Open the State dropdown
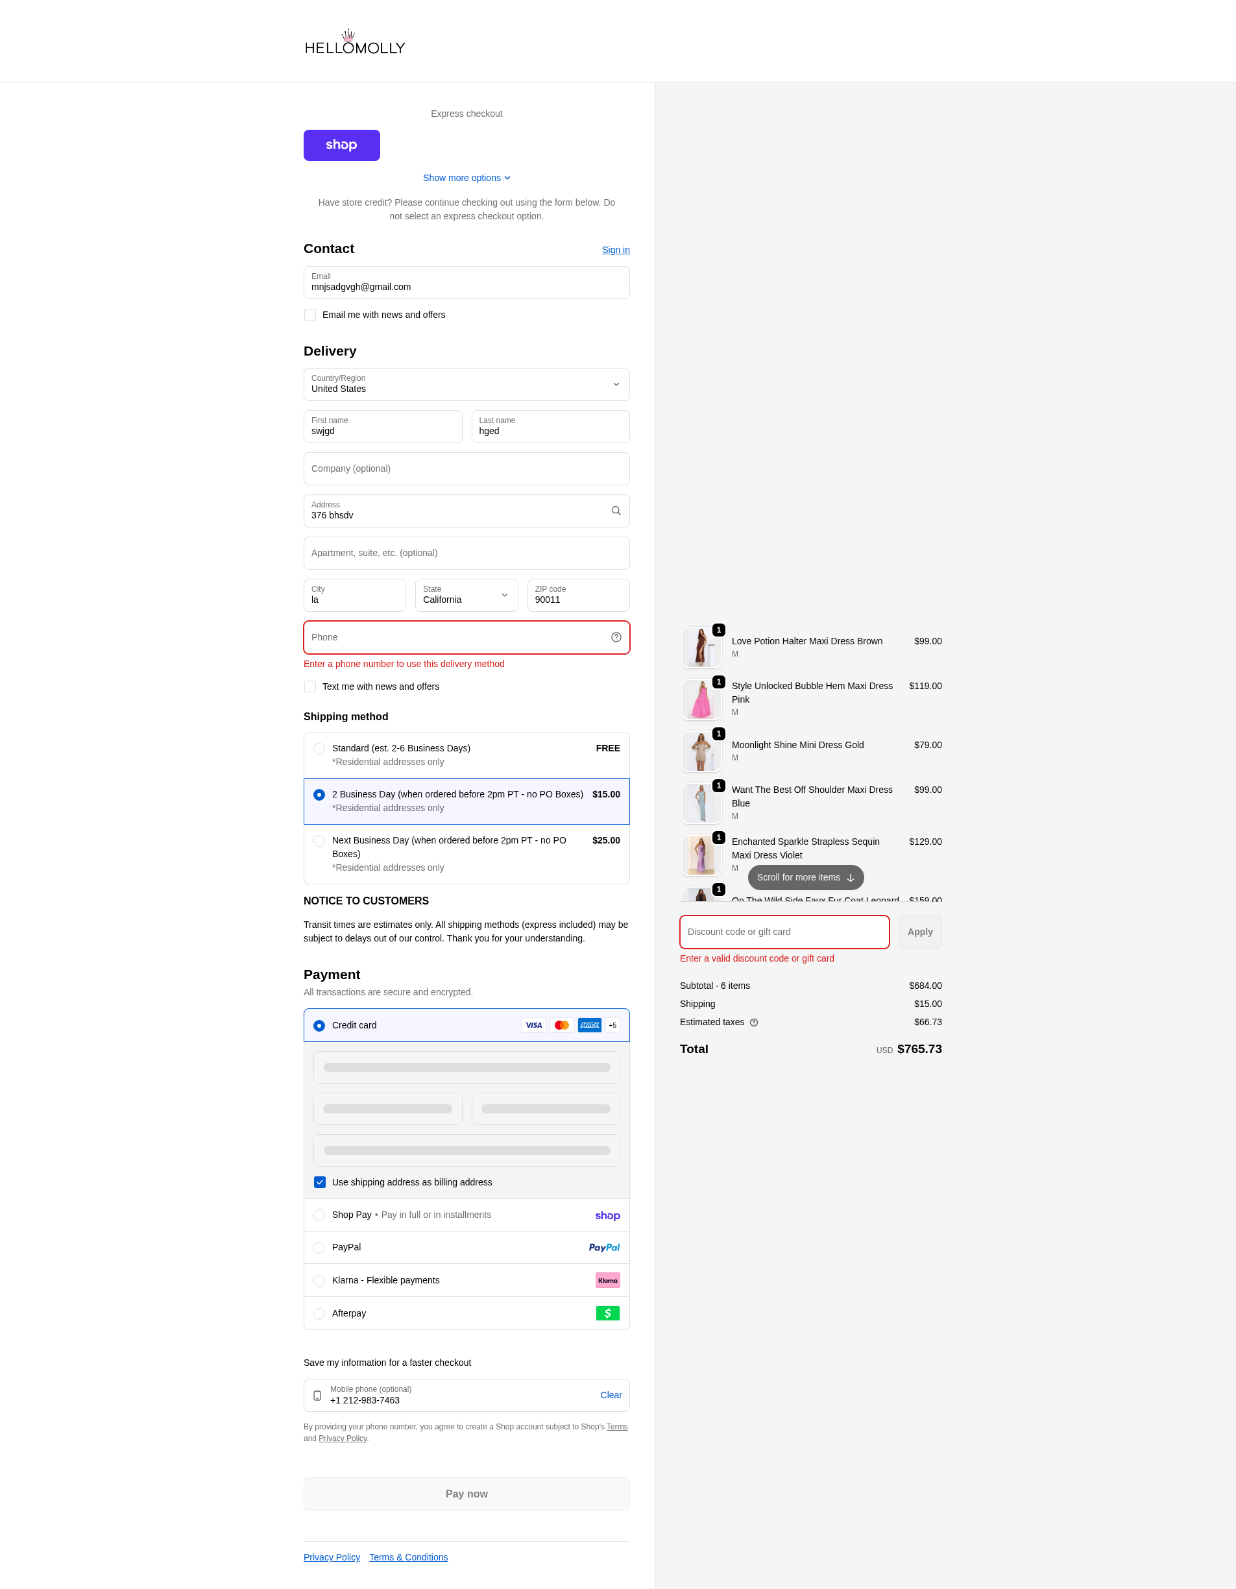1236x1589 pixels. coord(467,595)
